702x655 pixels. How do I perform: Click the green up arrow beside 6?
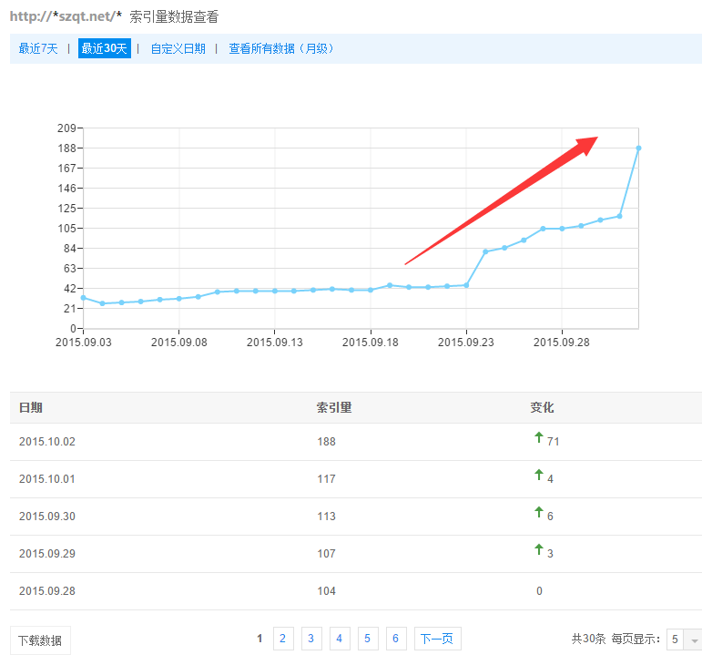(x=538, y=512)
